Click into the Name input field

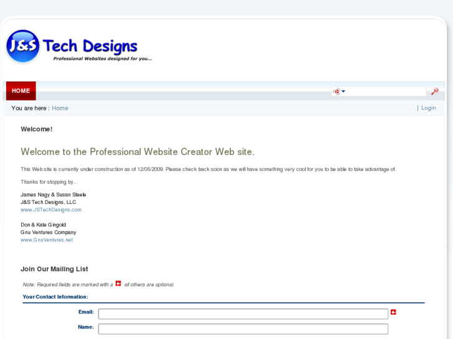(243, 329)
